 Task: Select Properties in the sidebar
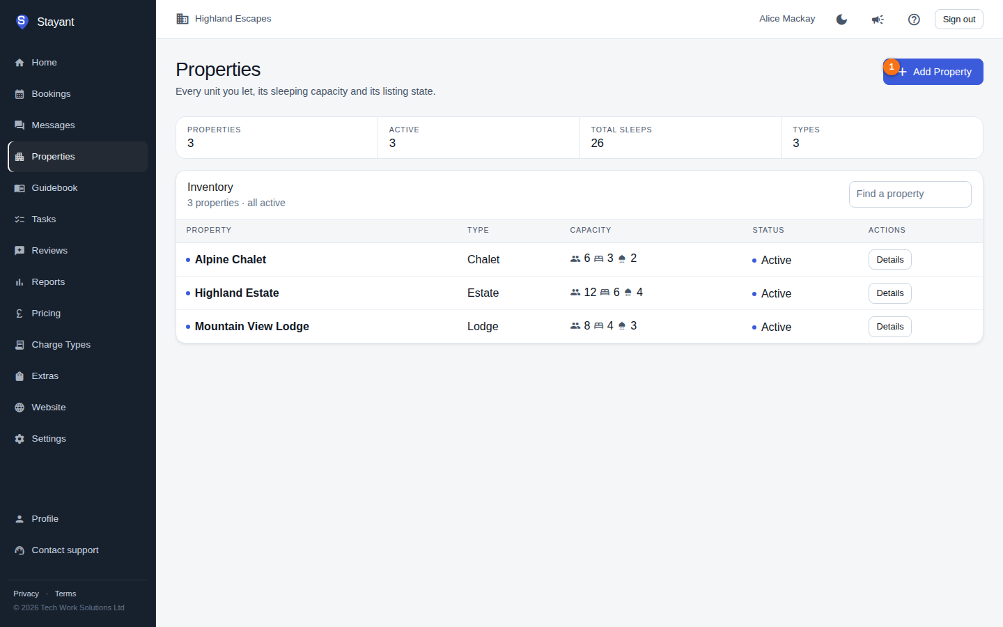coord(77,157)
